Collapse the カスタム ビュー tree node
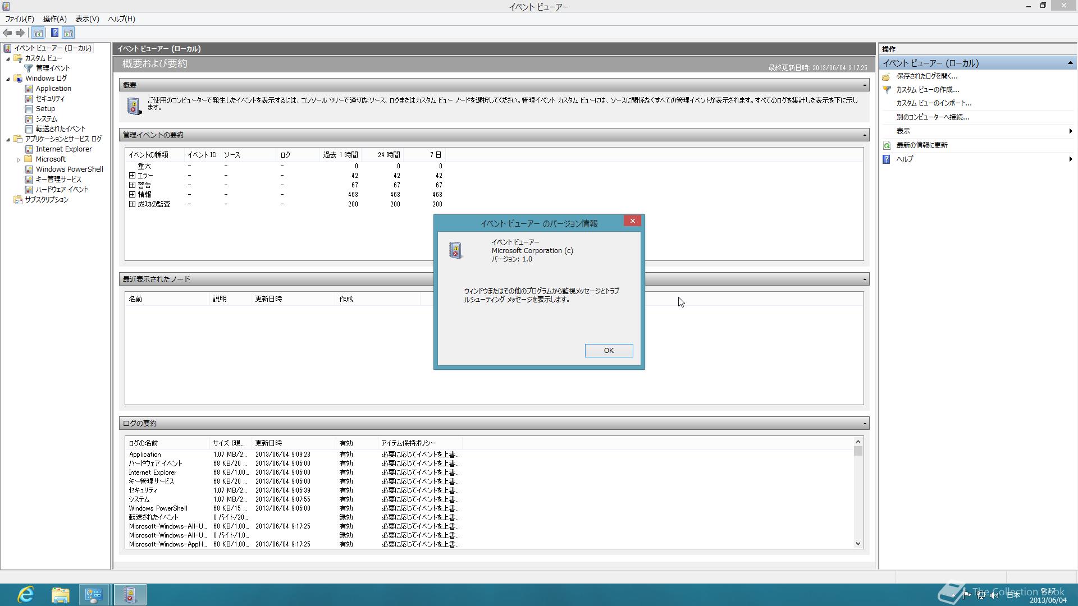This screenshot has height=606, width=1078. tap(8, 58)
